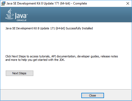Click the Close button to finish installation
The image size is (132, 101).
(93, 95)
